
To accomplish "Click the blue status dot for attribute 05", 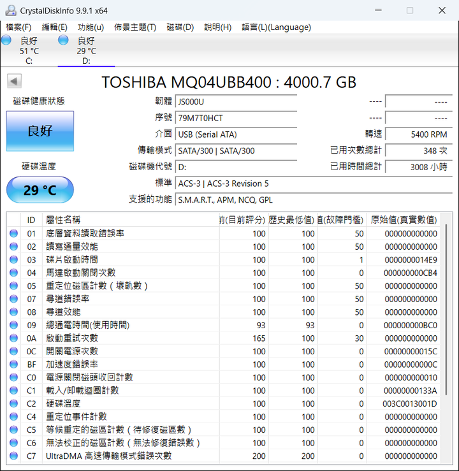I will tap(13, 286).
